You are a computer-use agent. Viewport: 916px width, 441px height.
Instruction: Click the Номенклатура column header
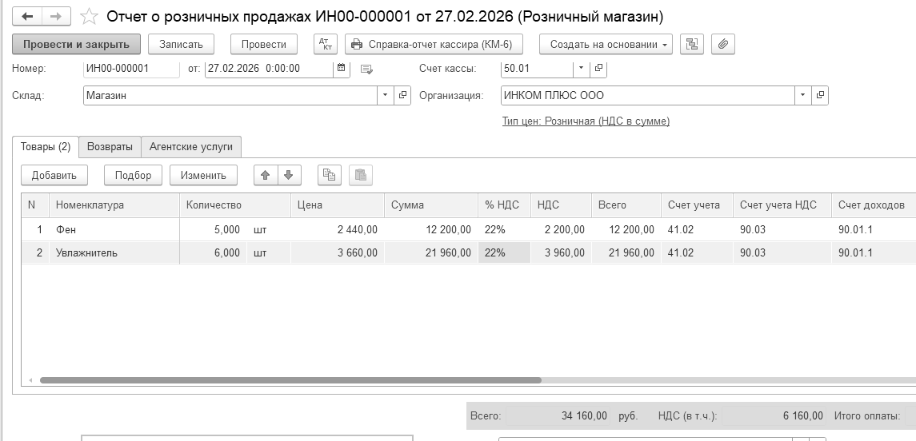114,205
